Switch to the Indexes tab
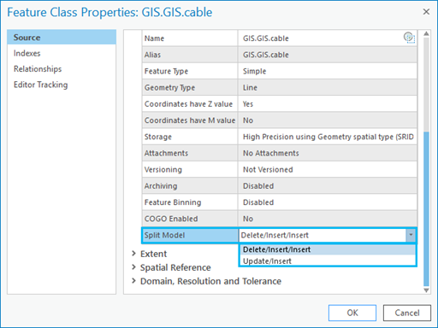 [27, 53]
